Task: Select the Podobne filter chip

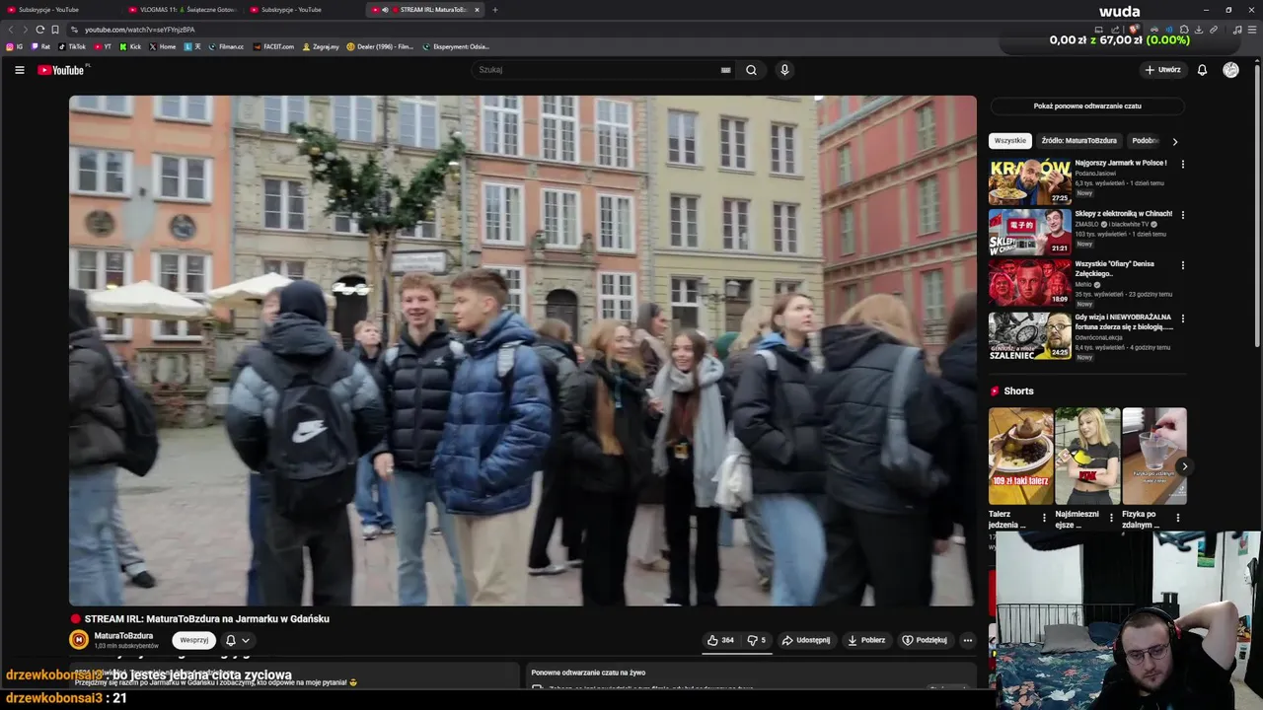Action: 1145,141
